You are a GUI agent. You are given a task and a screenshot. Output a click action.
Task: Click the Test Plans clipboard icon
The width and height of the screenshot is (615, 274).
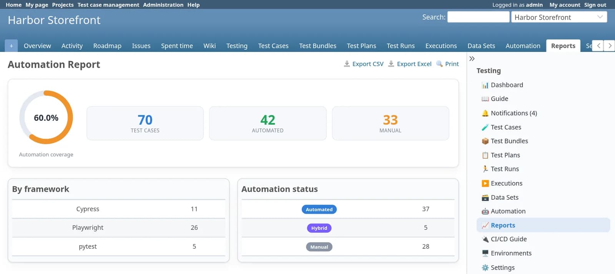click(485, 155)
